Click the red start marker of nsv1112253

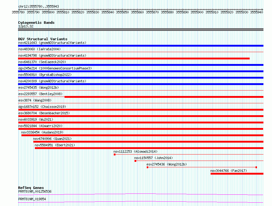coord(115,154)
